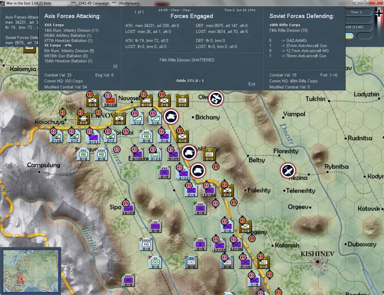This screenshot has width=384, height=295.
Task: Click the Faleshty town label
Action: (x=259, y=190)
